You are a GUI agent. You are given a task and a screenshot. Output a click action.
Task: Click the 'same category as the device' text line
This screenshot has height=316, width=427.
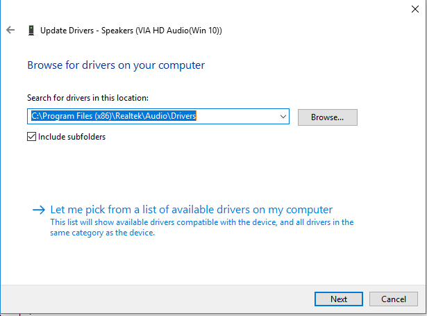[103, 233]
